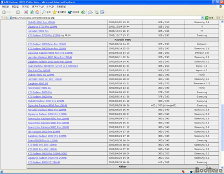The image size is (224, 174).
Task: Select the '412 / 365' clock cell
Action: (164, 162)
